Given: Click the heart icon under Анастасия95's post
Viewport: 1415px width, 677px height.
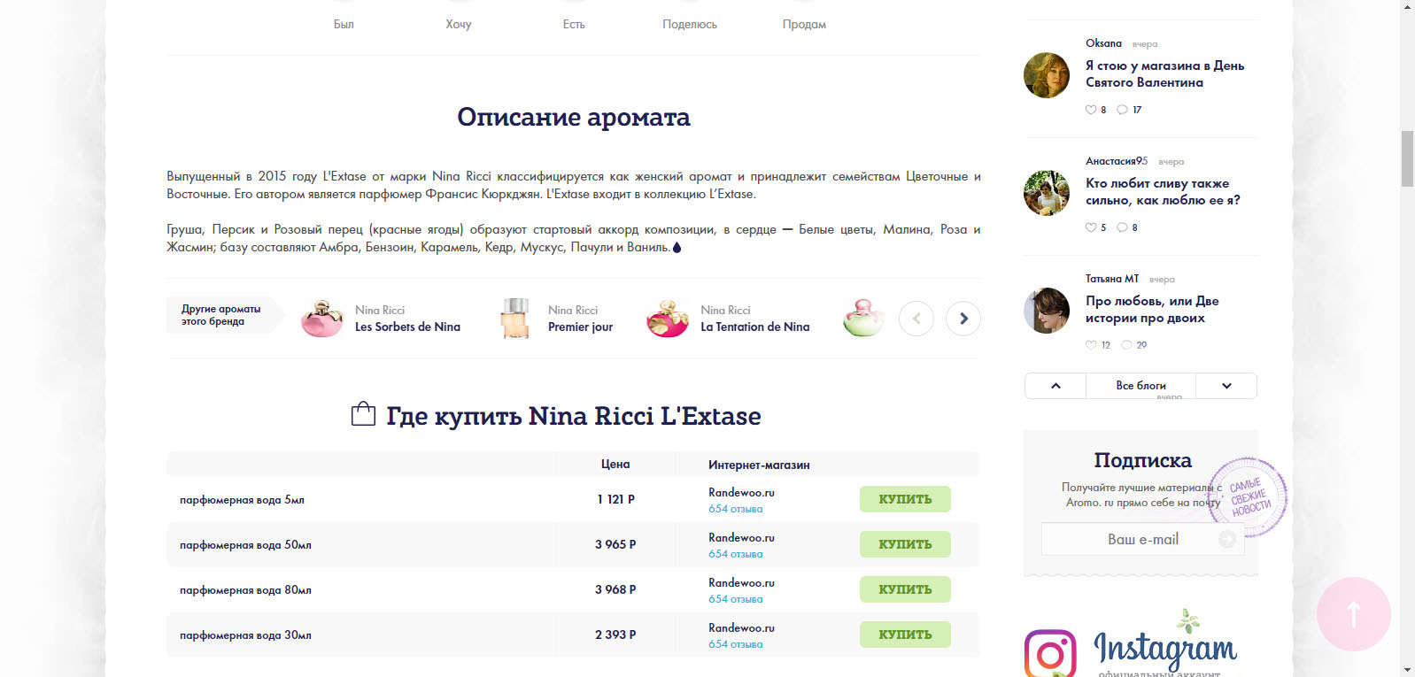Looking at the screenshot, I should coord(1091,227).
